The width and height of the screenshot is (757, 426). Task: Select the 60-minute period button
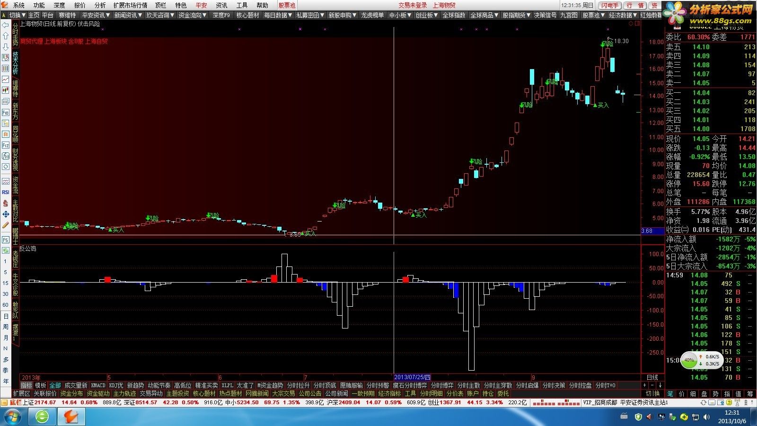[6, 305]
